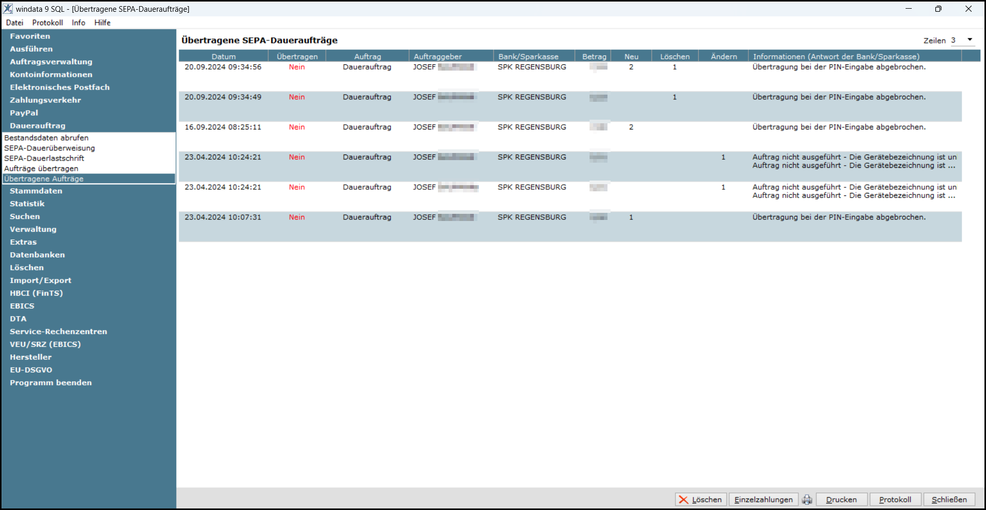Select Aufträge übertragen submenu entry

[x=41, y=169]
